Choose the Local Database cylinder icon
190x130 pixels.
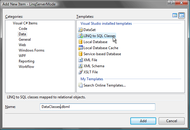81,42
